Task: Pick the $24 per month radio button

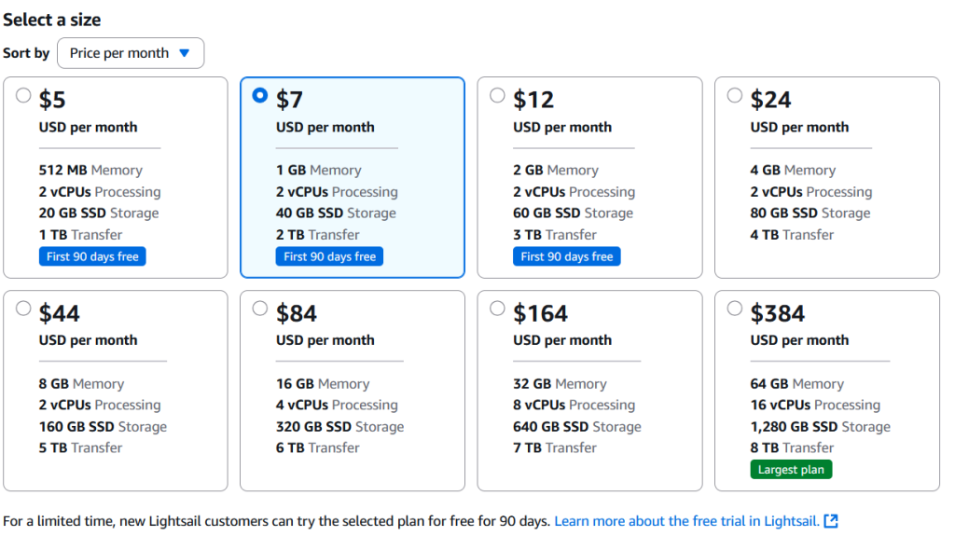Action: pos(735,96)
